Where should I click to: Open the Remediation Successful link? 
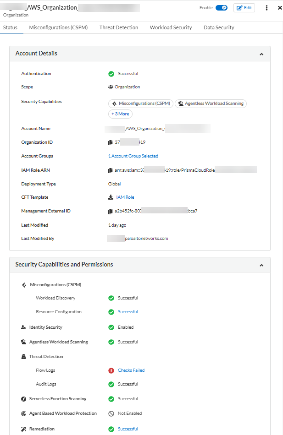128,429
